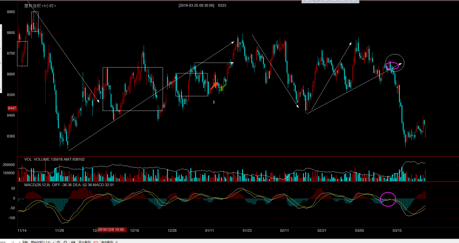Select the magenta ellipse on the price chart

392,66
